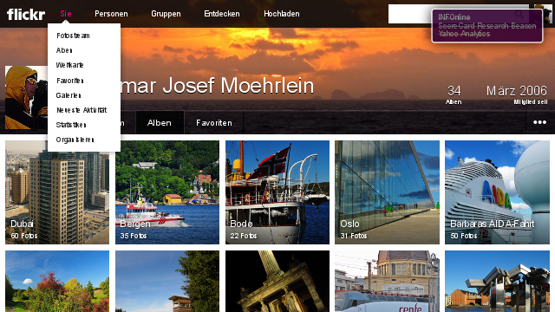Open the Personen menu

[x=111, y=14]
